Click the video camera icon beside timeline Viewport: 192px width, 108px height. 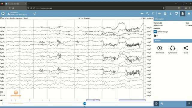tap(1, 100)
